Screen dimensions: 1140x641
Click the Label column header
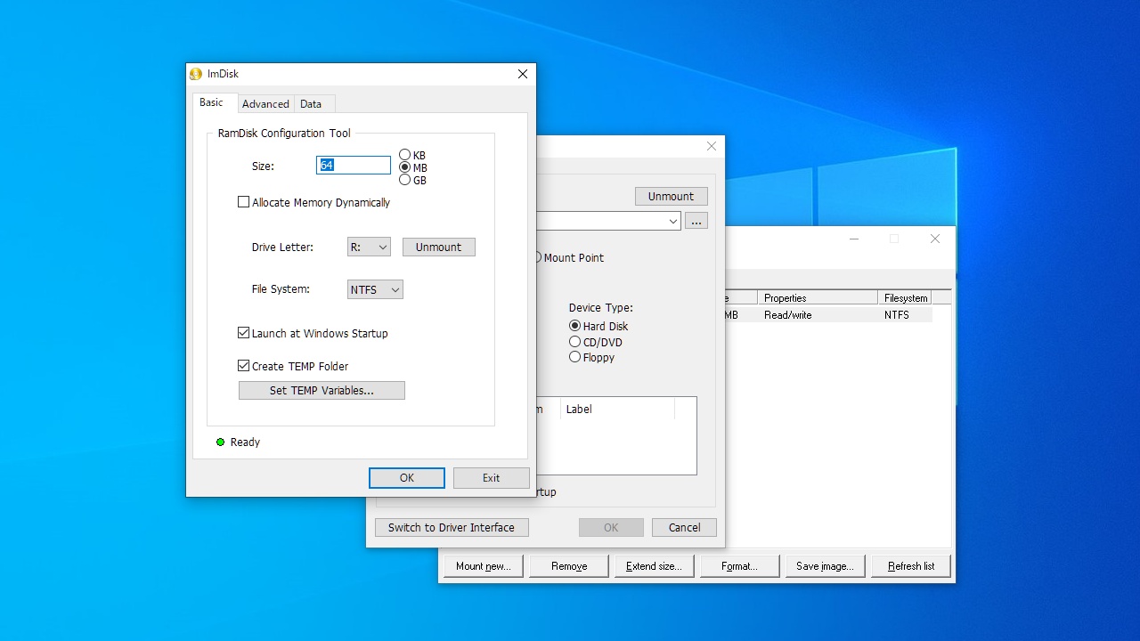(x=616, y=410)
